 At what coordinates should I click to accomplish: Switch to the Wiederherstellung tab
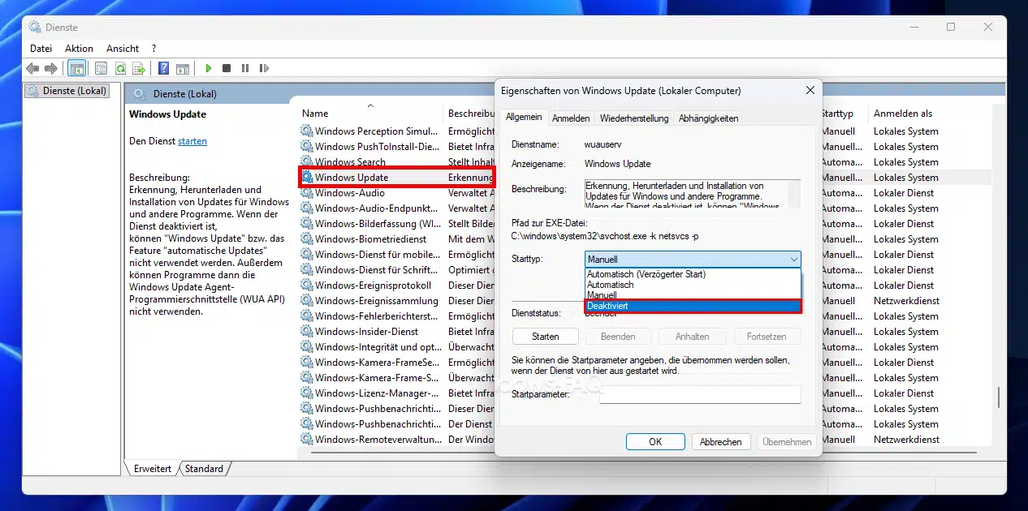coord(634,118)
